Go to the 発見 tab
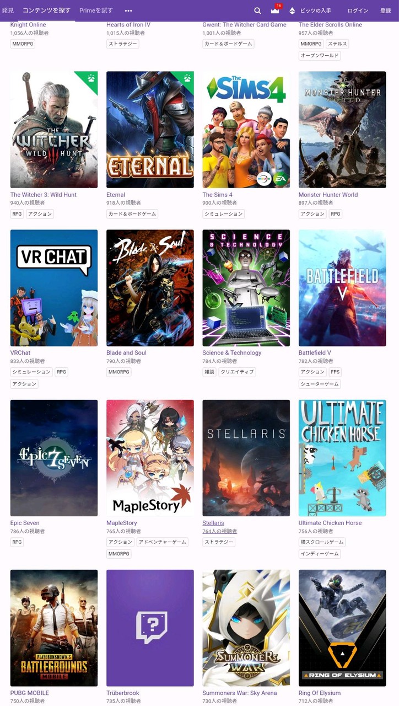Image resolution: width=399 pixels, height=706 pixels. point(8,10)
